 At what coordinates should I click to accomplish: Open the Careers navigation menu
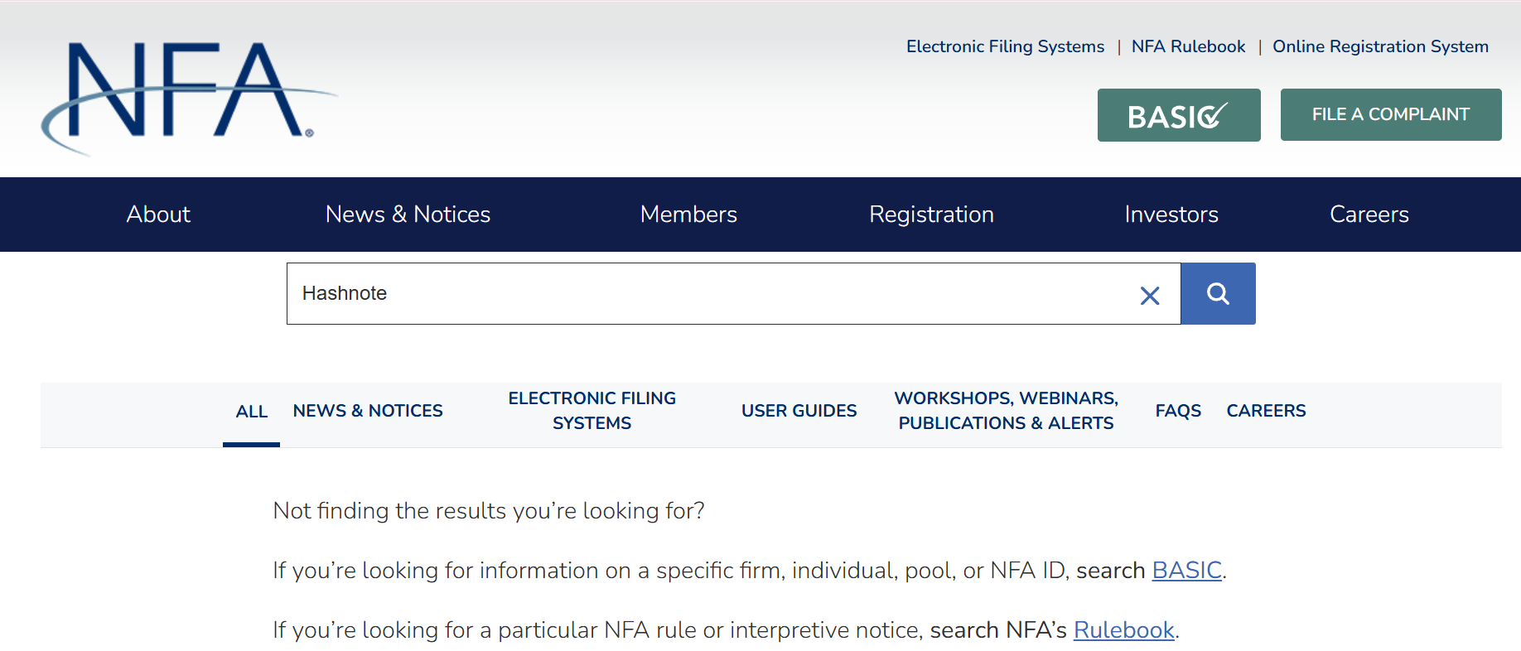tap(1369, 215)
